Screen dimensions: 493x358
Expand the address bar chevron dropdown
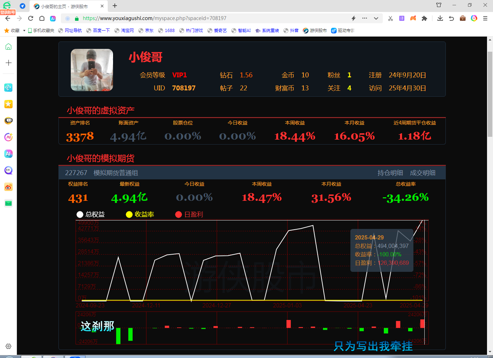(x=376, y=18)
